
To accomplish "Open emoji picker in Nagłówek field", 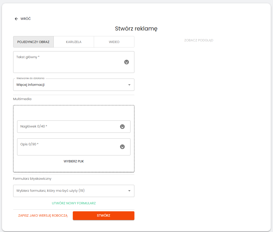I will coord(122,127).
